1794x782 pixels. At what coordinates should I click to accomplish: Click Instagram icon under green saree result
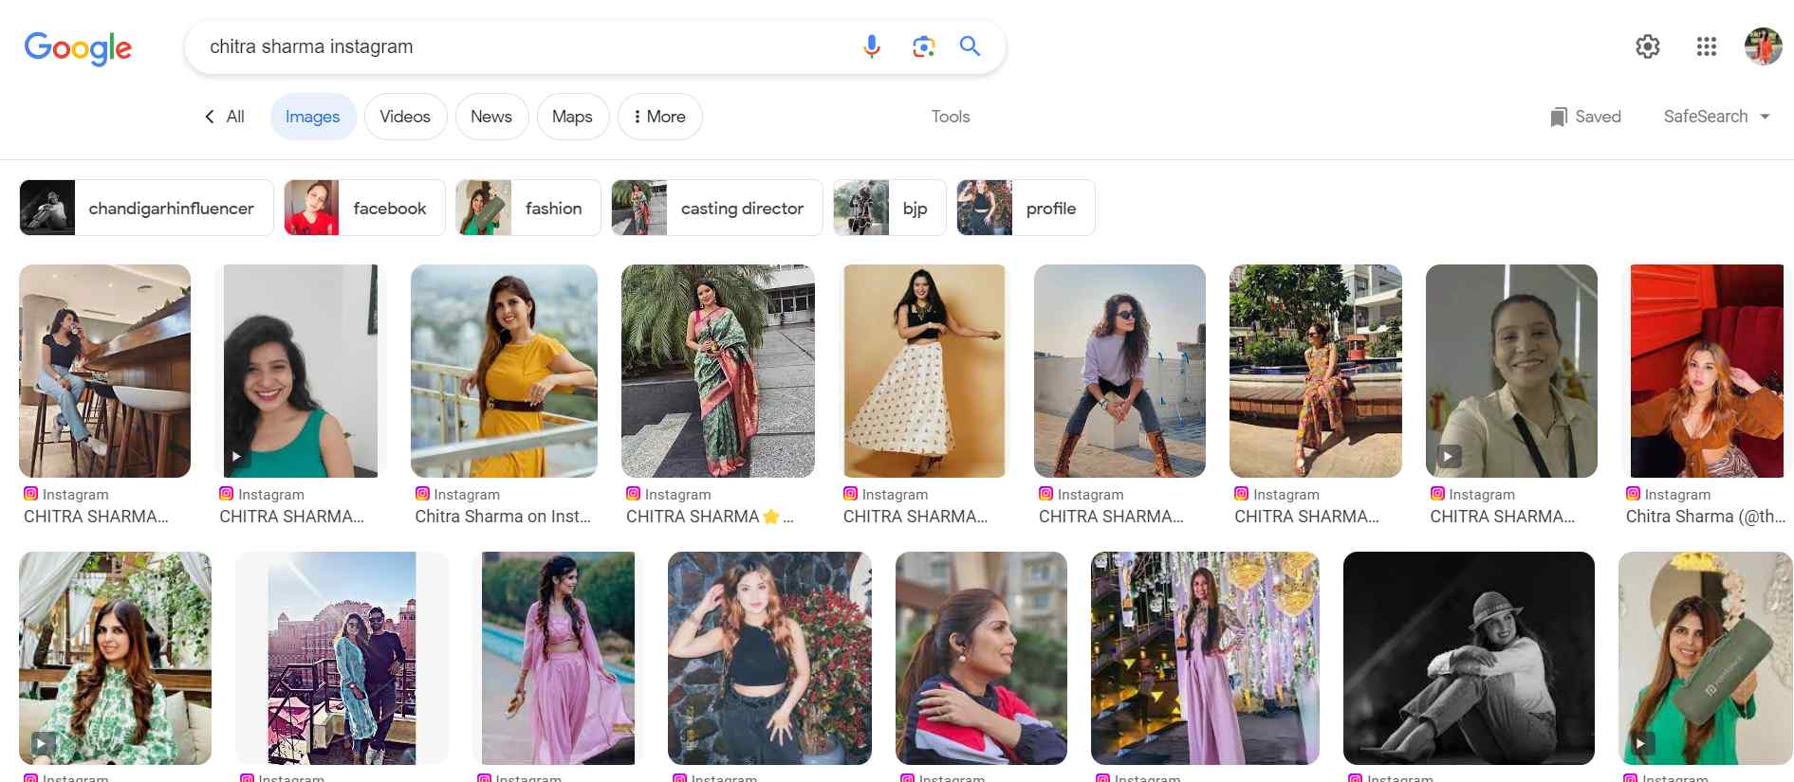634,494
